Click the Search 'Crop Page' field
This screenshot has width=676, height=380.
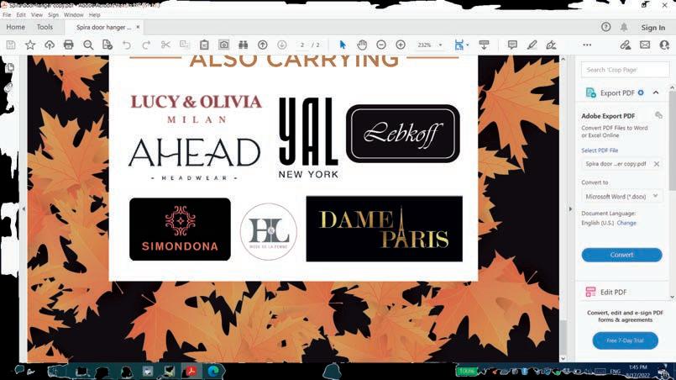[x=625, y=70]
